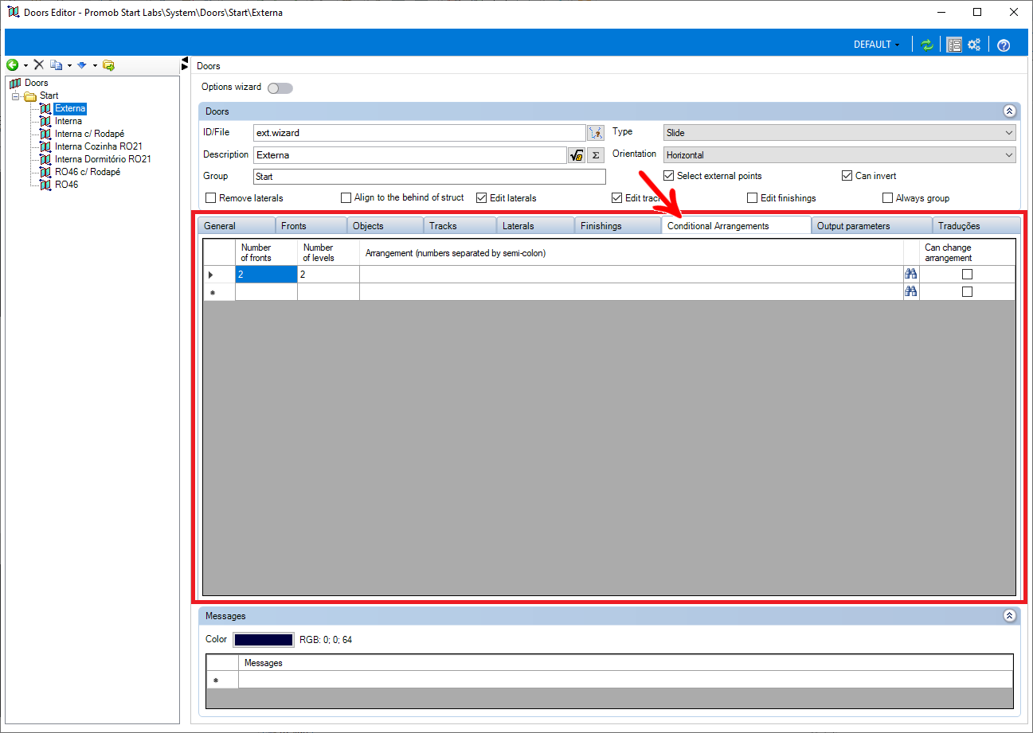The width and height of the screenshot is (1033, 733).
Task: Open the Orientation dropdown showing Horizontal
Action: [x=839, y=155]
